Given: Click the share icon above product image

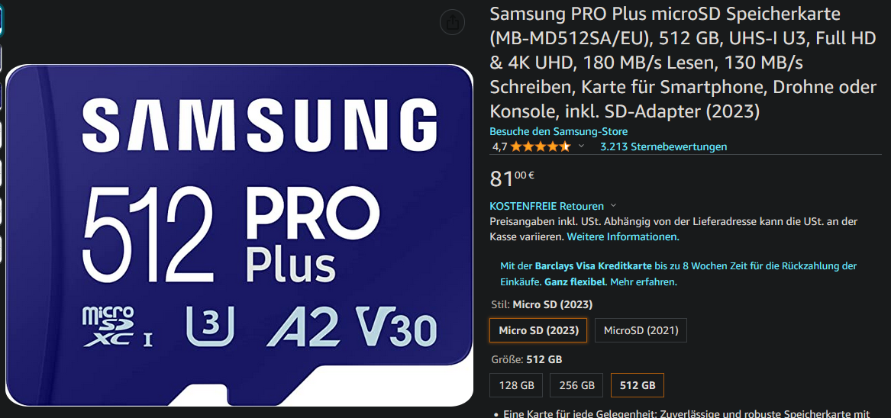Looking at the screenshot, I should tap(452, 23).
